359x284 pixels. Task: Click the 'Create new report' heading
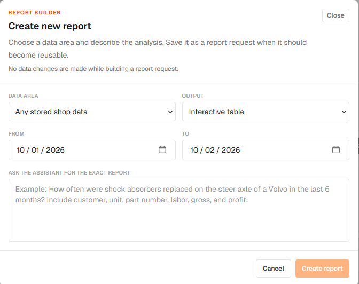[x=50, y=26]
